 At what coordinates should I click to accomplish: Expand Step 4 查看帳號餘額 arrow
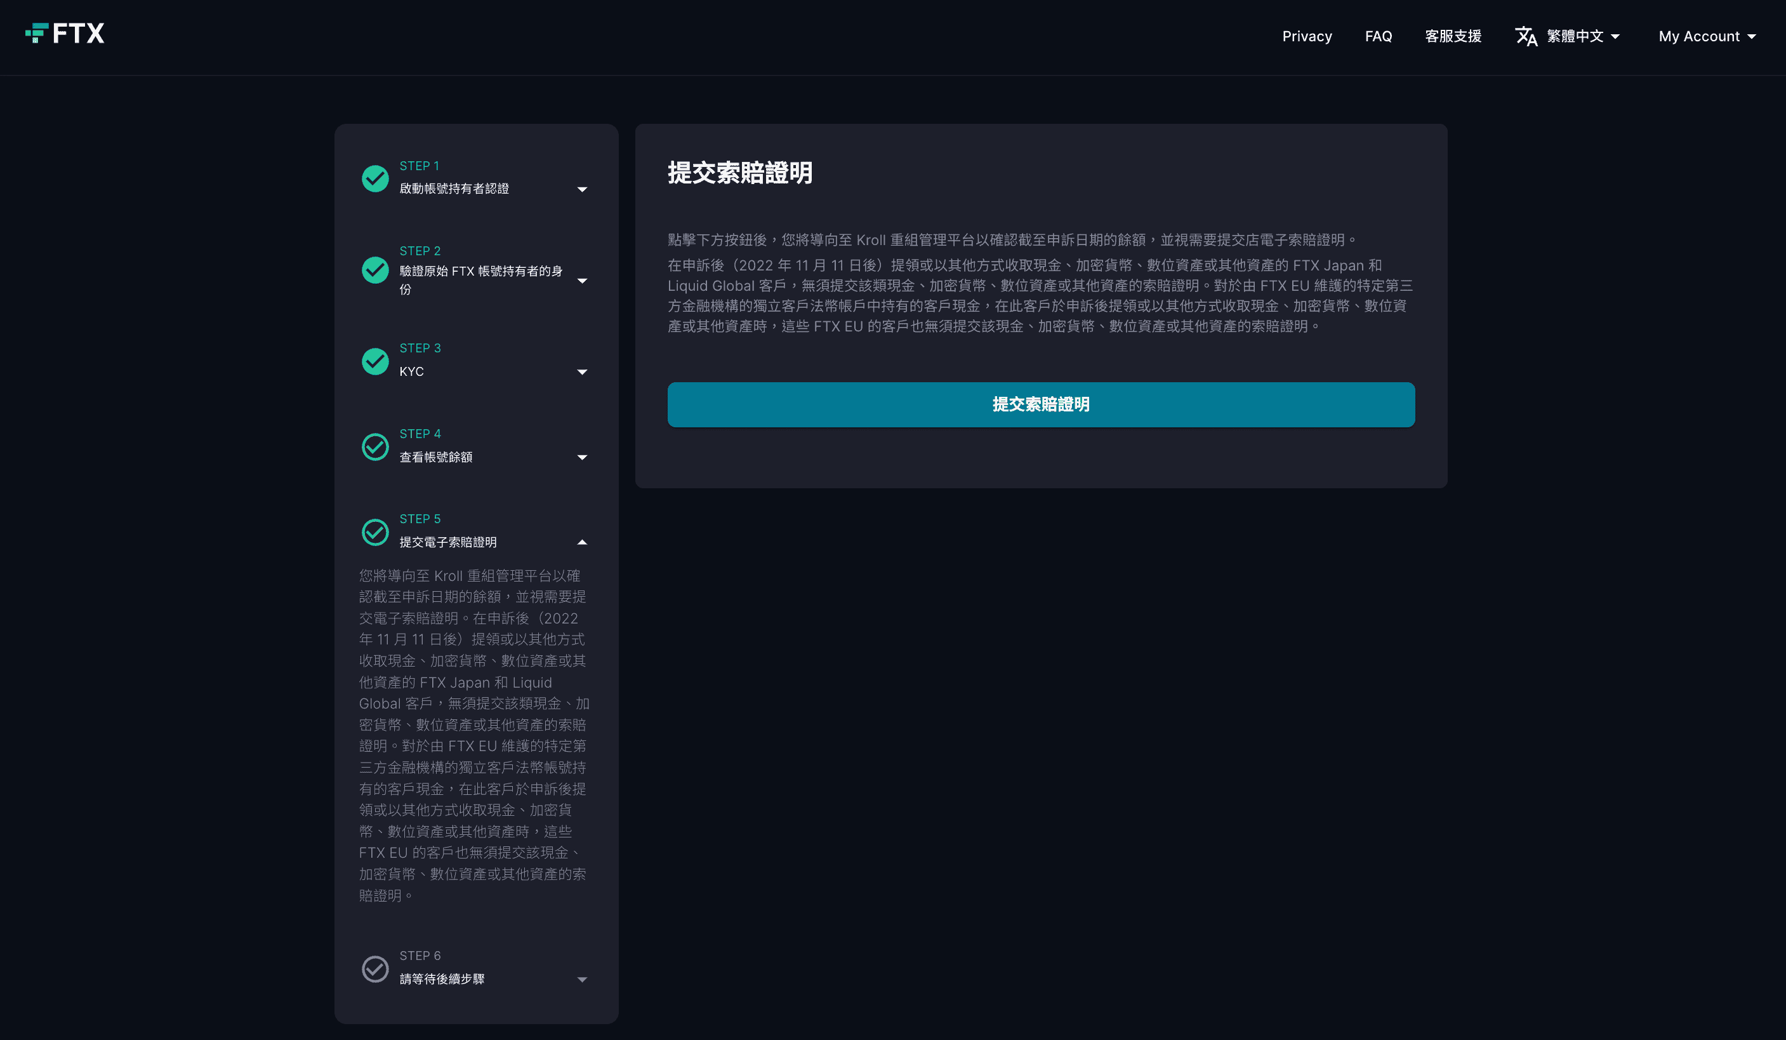pos(582,457)
